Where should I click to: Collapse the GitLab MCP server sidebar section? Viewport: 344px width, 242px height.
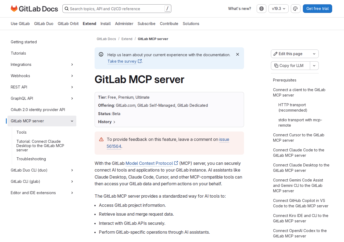pos(72,121)
